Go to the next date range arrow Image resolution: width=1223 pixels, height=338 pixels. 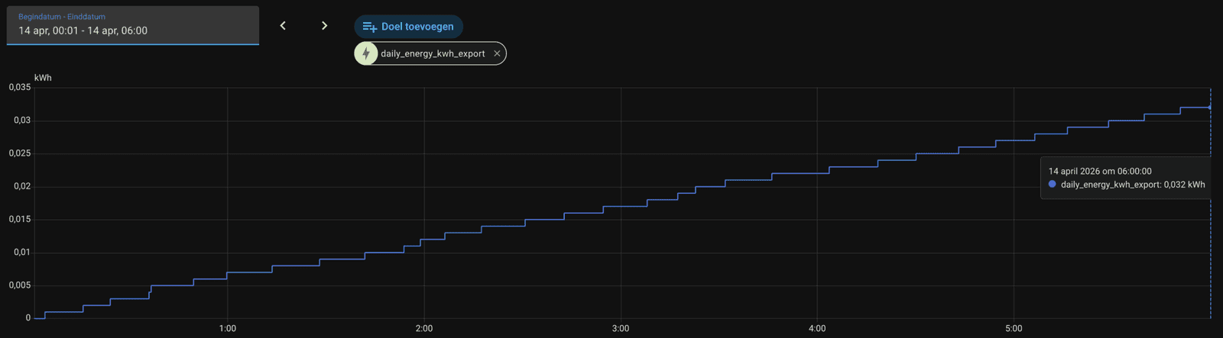point(324,26)
